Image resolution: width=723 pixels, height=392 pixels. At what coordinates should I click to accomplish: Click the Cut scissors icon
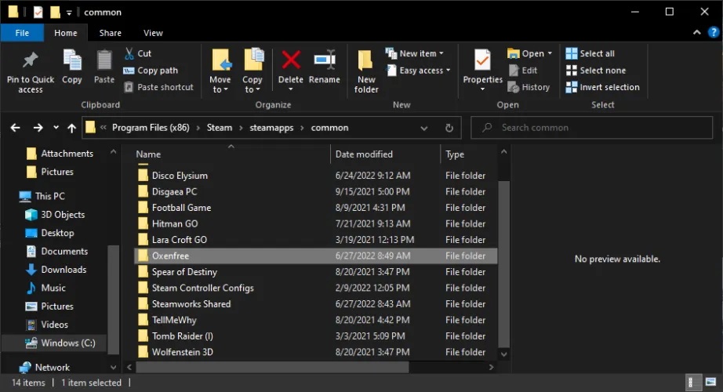click(129, 53)
